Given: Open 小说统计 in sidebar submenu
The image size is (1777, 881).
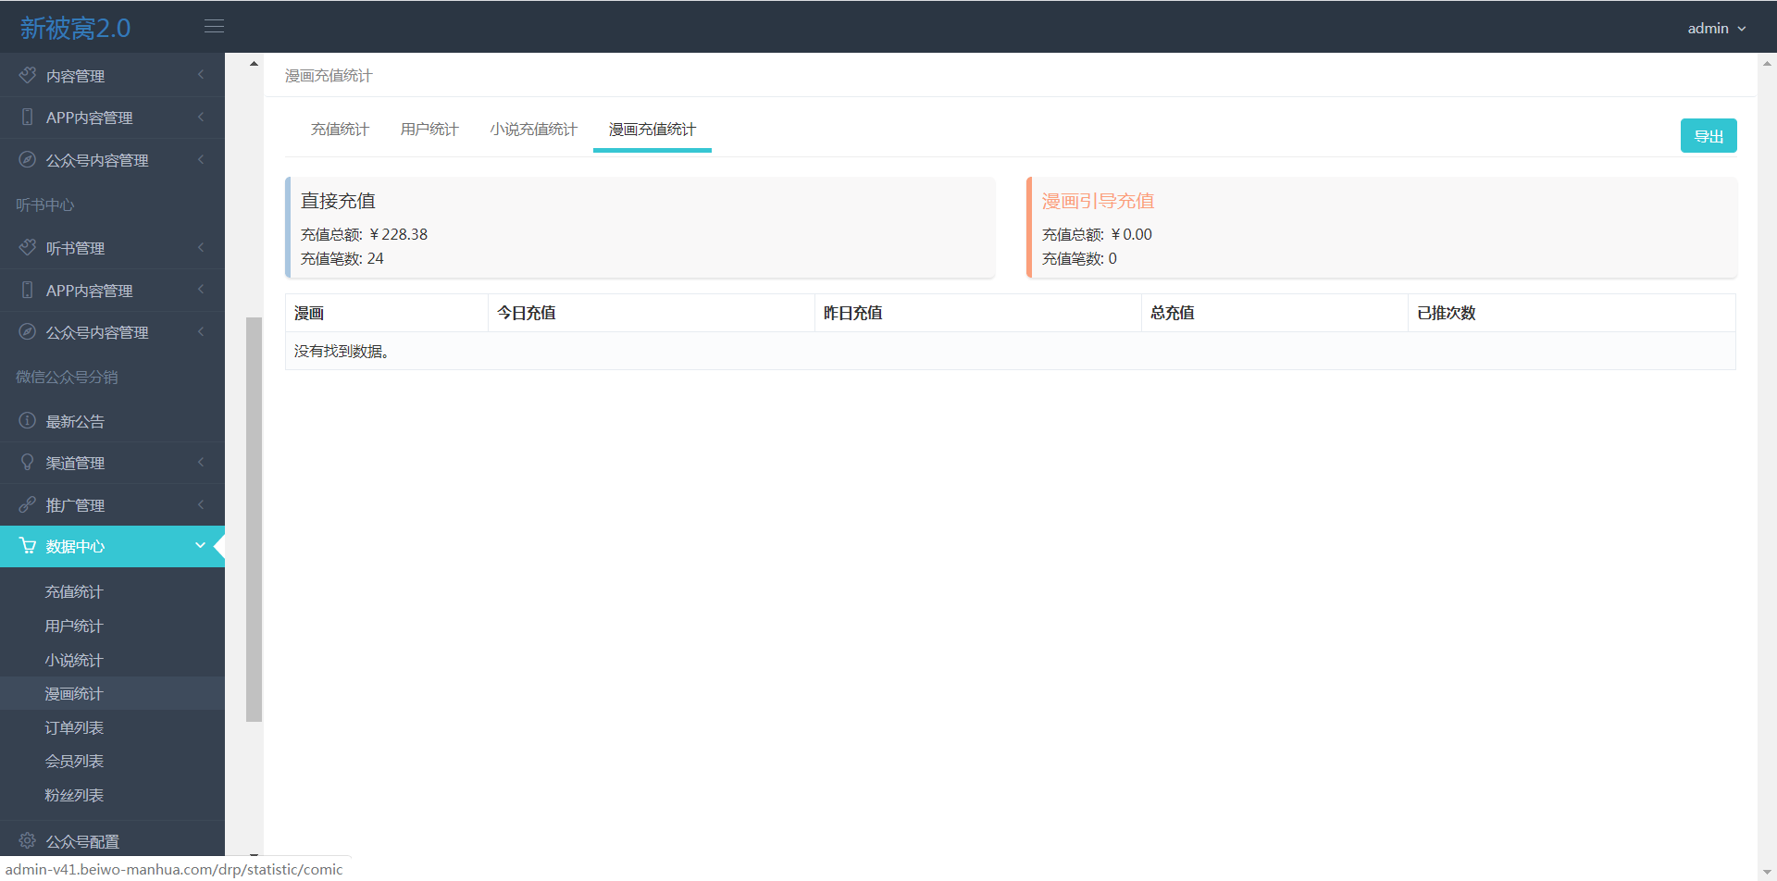Looking at the screenshot, I should (x=74, y=660).
